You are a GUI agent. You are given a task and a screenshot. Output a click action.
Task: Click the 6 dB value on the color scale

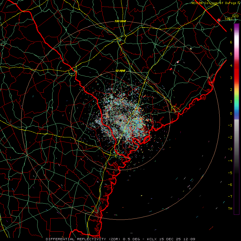(x=231, y=42)
